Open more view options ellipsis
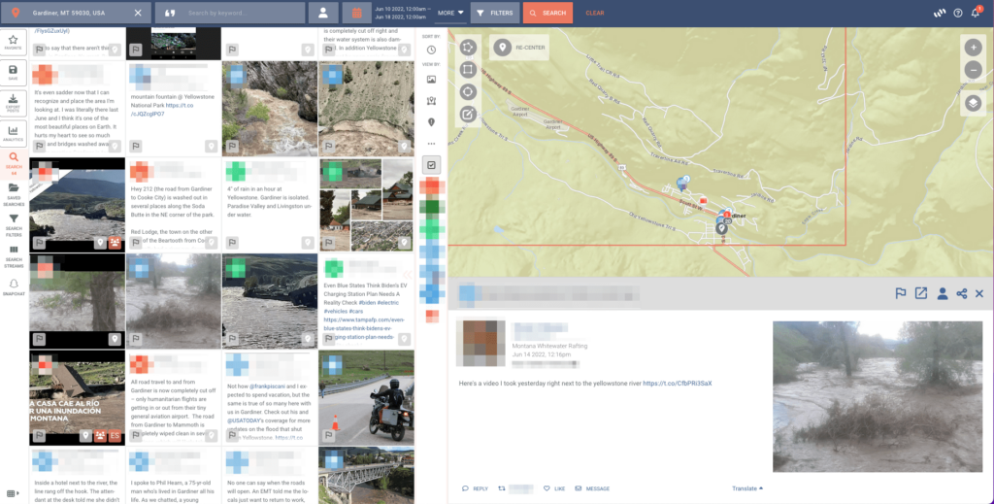This screenshot has width=994, height=504. pyautogui.click(x=431, y=144)
